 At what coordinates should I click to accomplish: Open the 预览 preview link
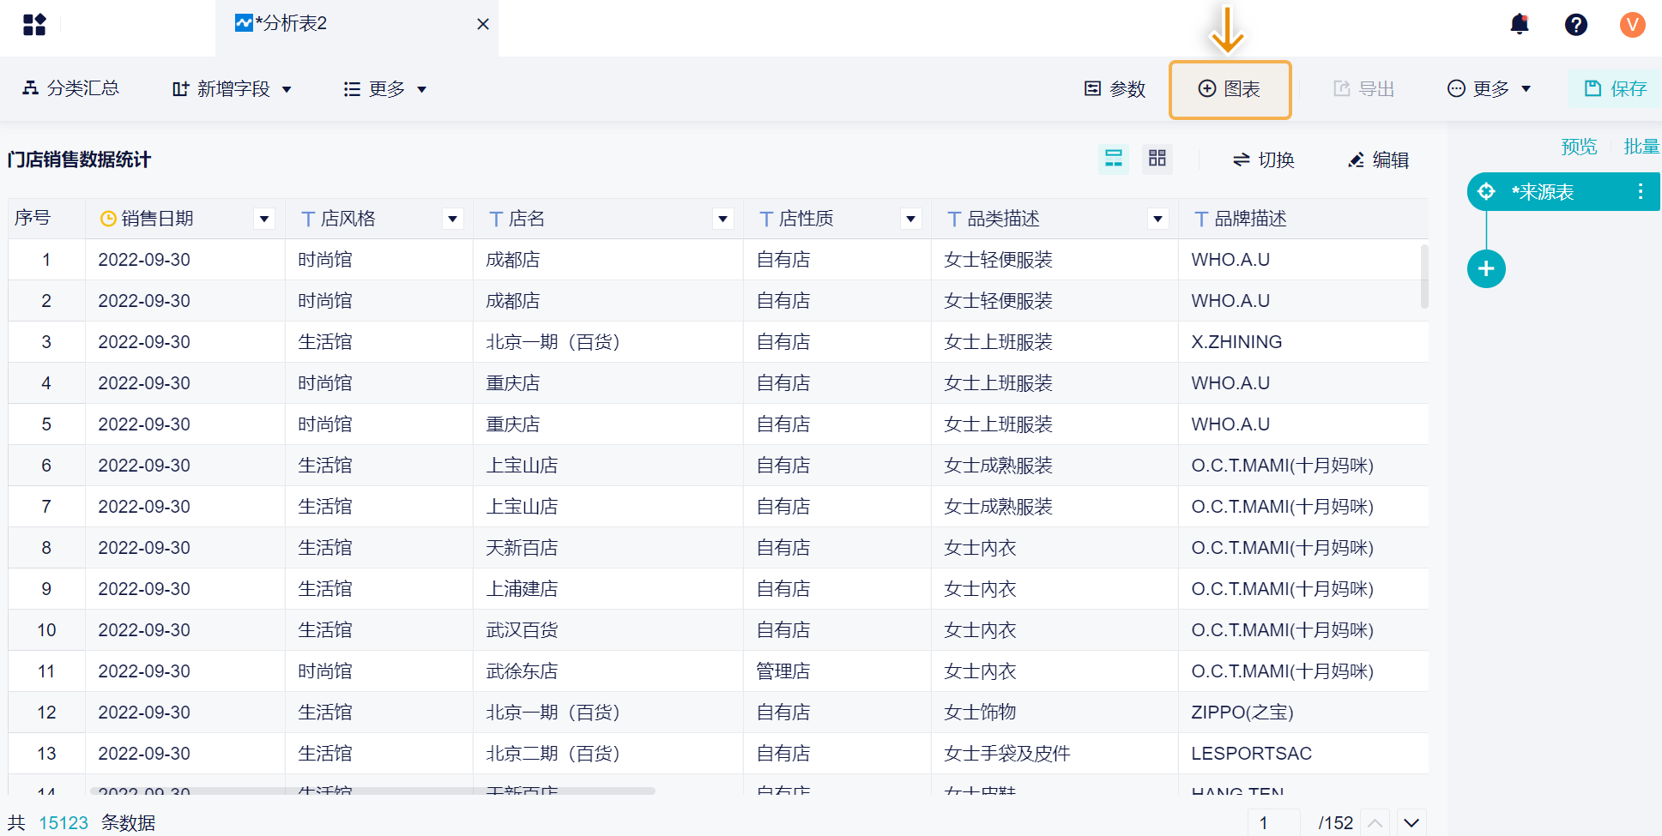[1579, 147]
